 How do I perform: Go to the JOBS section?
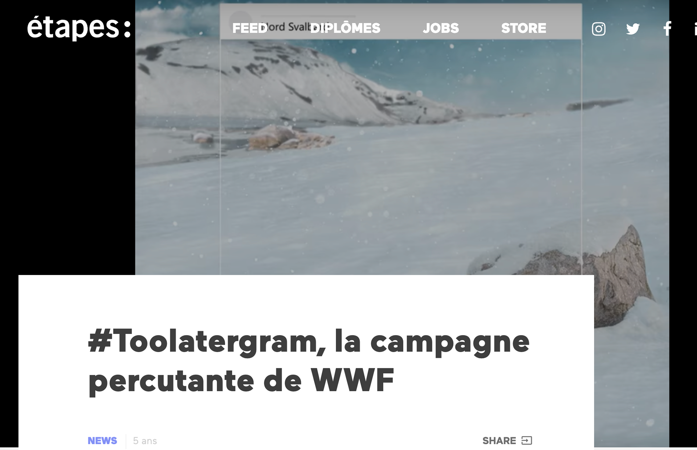(x=441, y=28)
